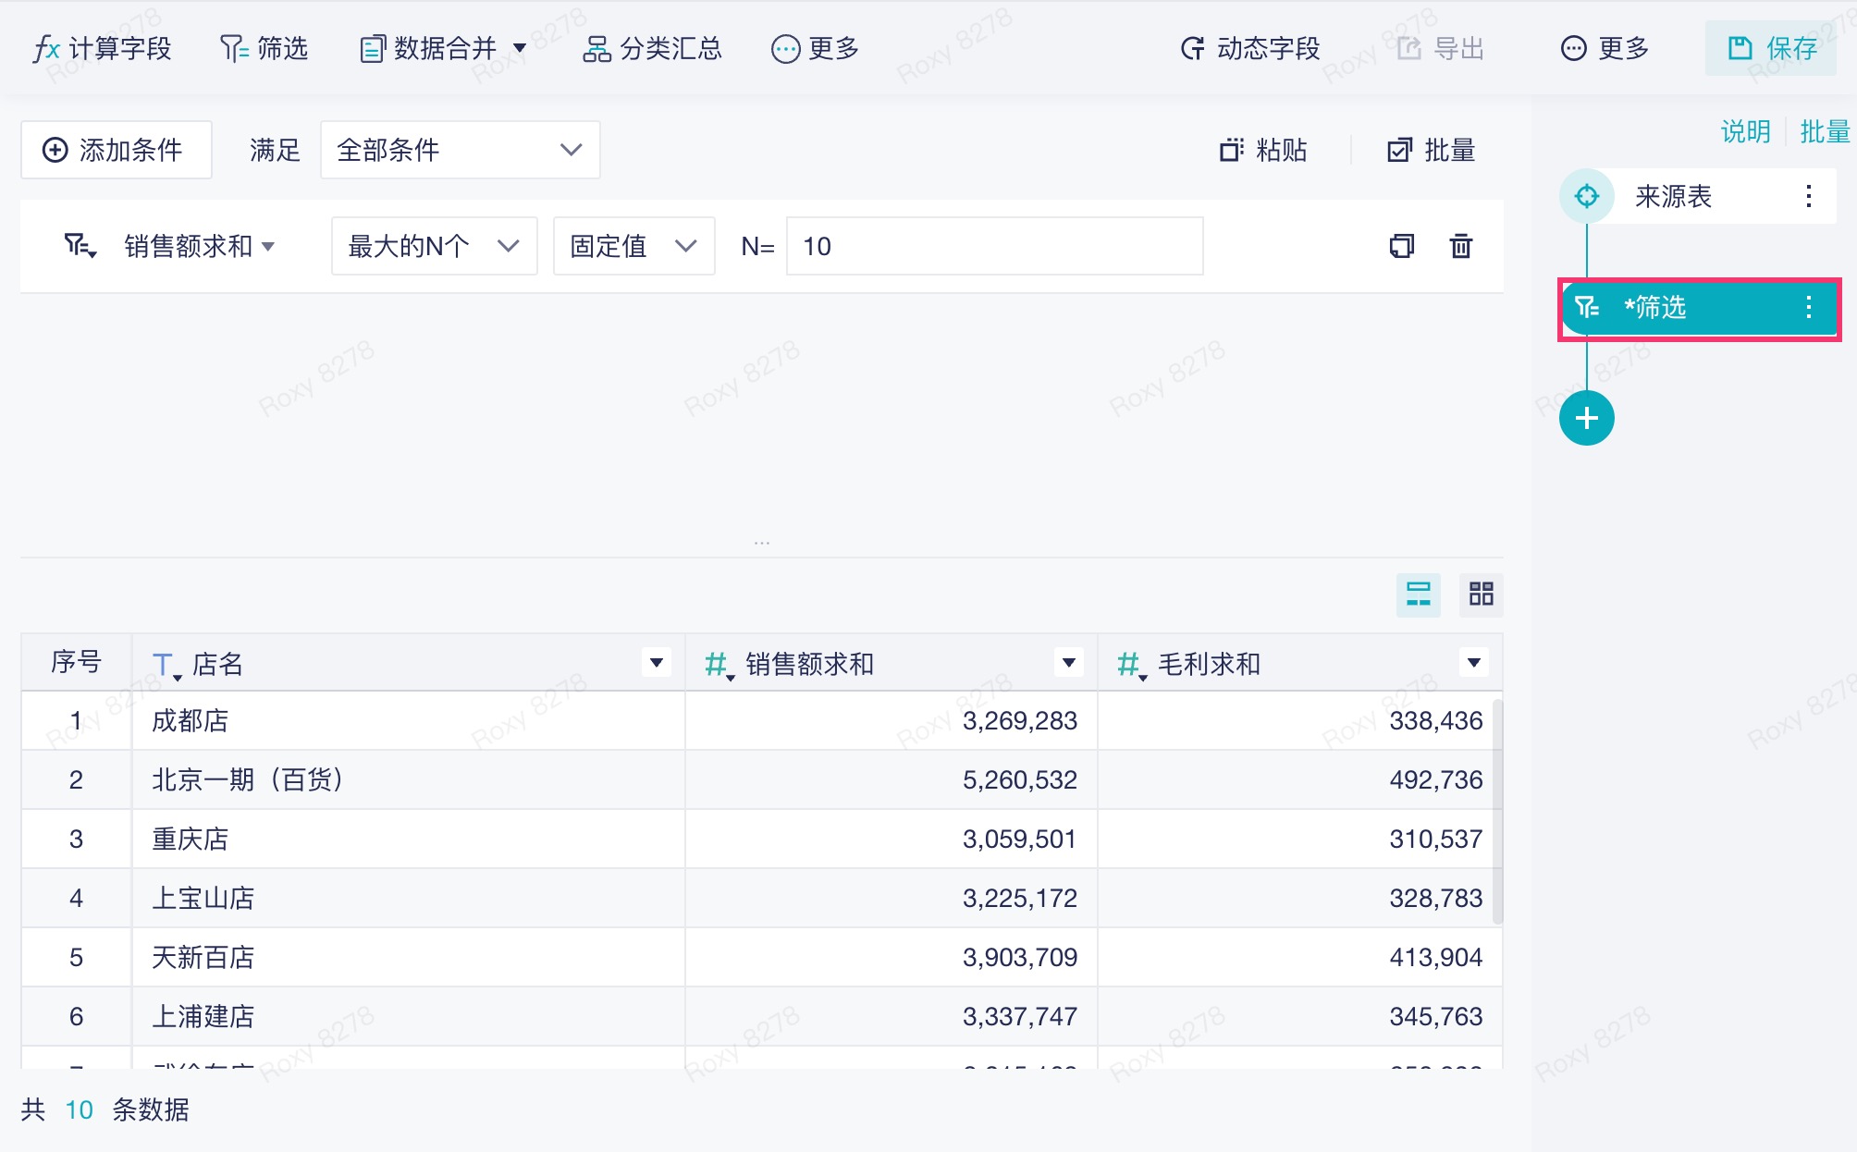
Task: Open the 数据合并 menu
Action: click(443, 48)
